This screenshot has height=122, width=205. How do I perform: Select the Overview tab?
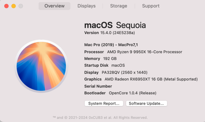[x=54, y=6]
